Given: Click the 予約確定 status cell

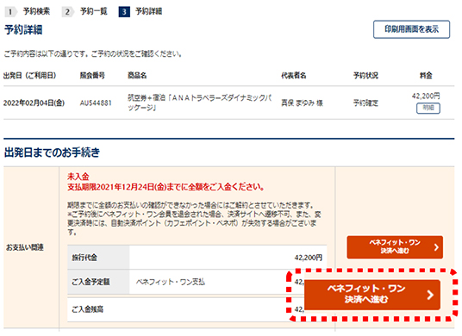Looking at the screenshot, I should 365,103.
